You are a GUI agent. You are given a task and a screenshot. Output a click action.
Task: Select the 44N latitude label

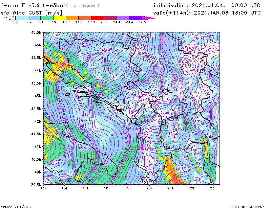pos(38,70)
